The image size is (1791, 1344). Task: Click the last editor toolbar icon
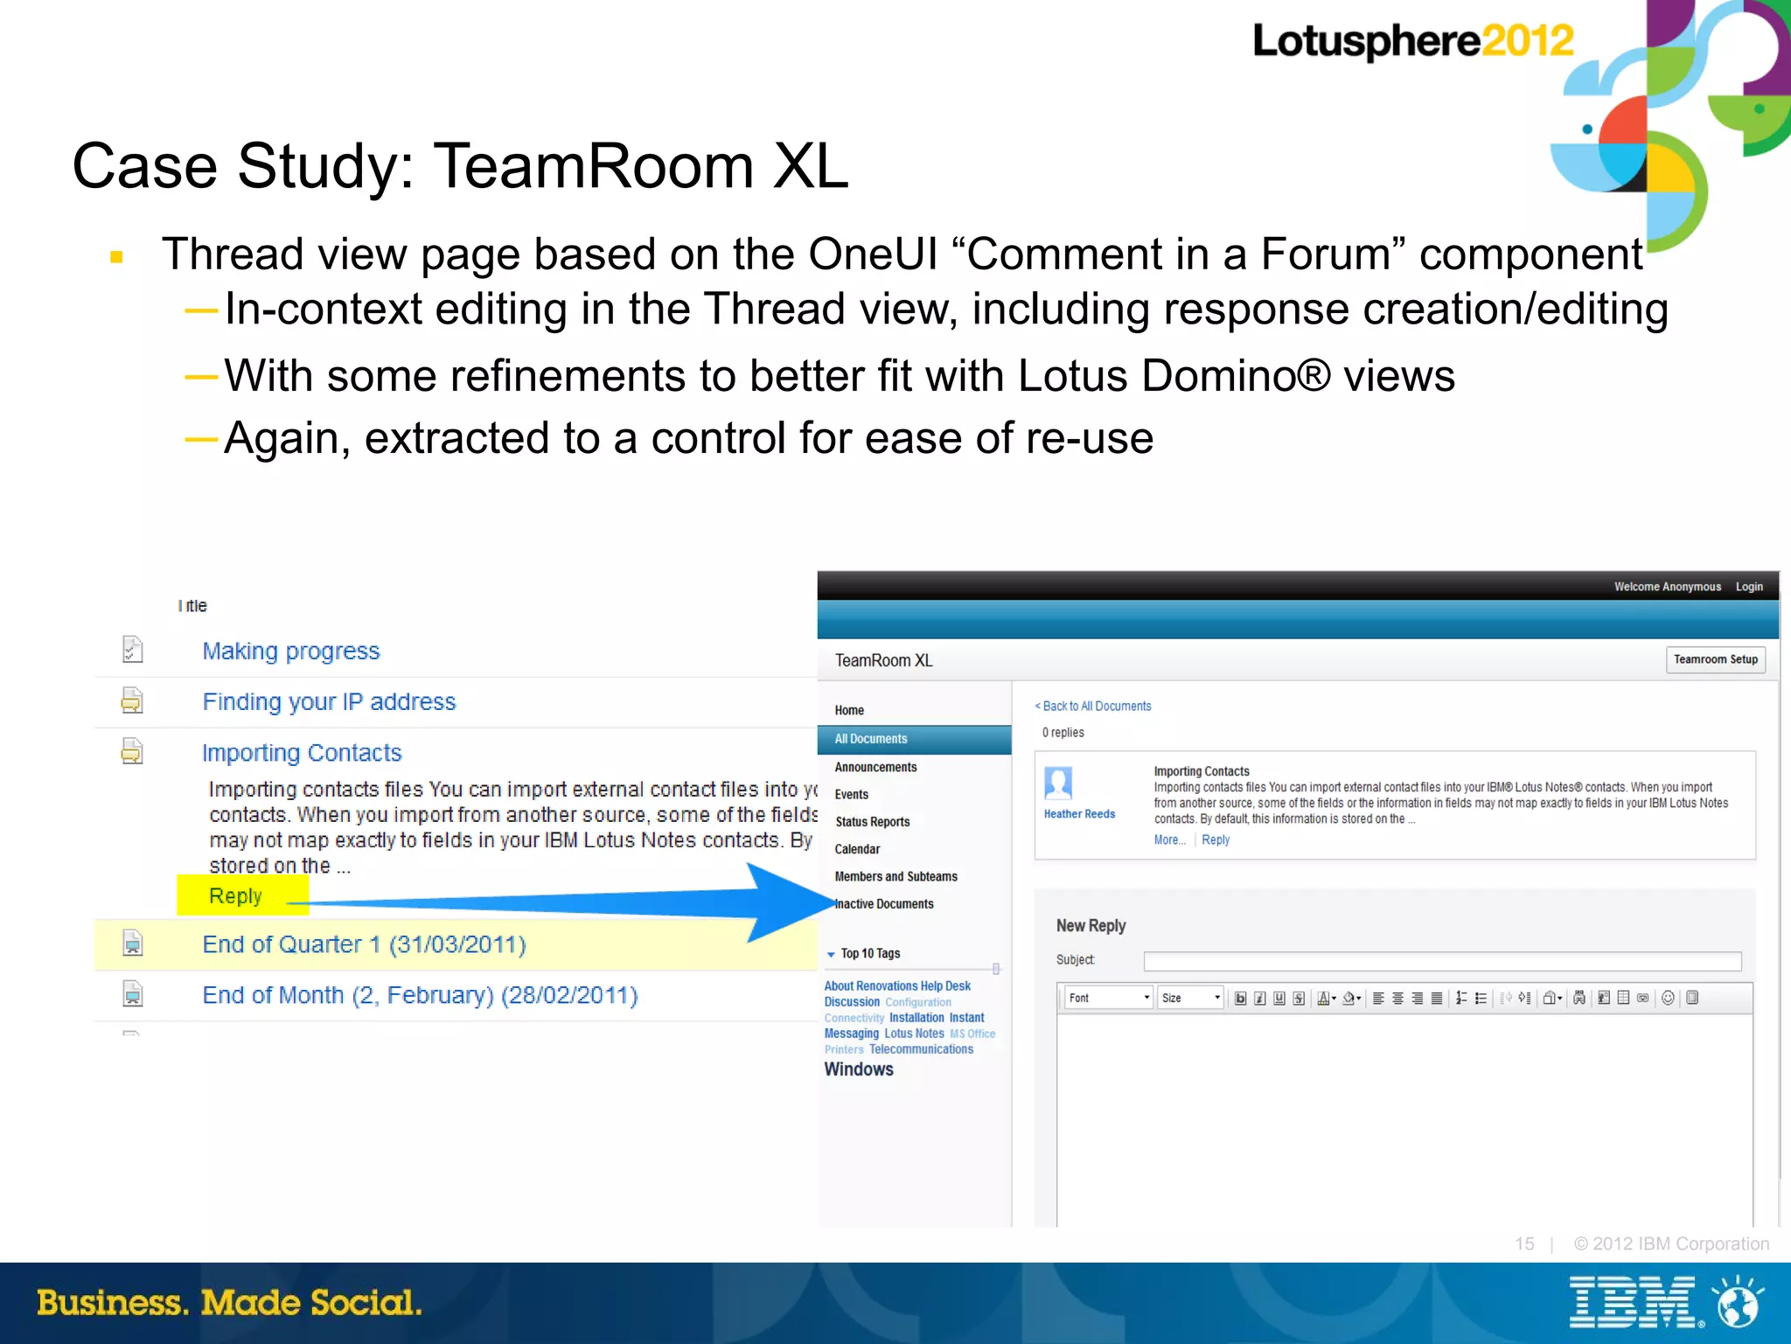coord(1692,998)
